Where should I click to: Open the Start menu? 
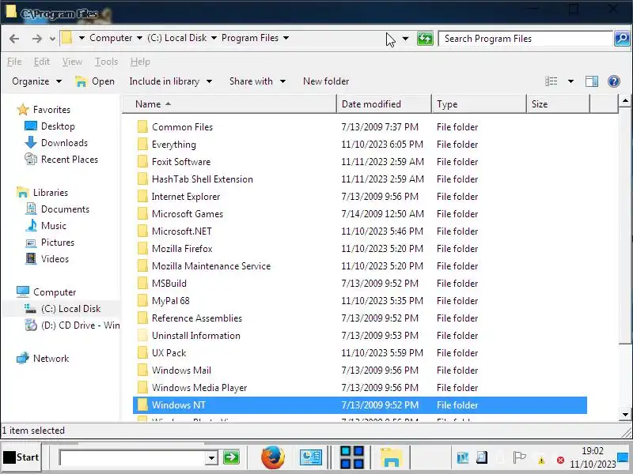(21, 457)
